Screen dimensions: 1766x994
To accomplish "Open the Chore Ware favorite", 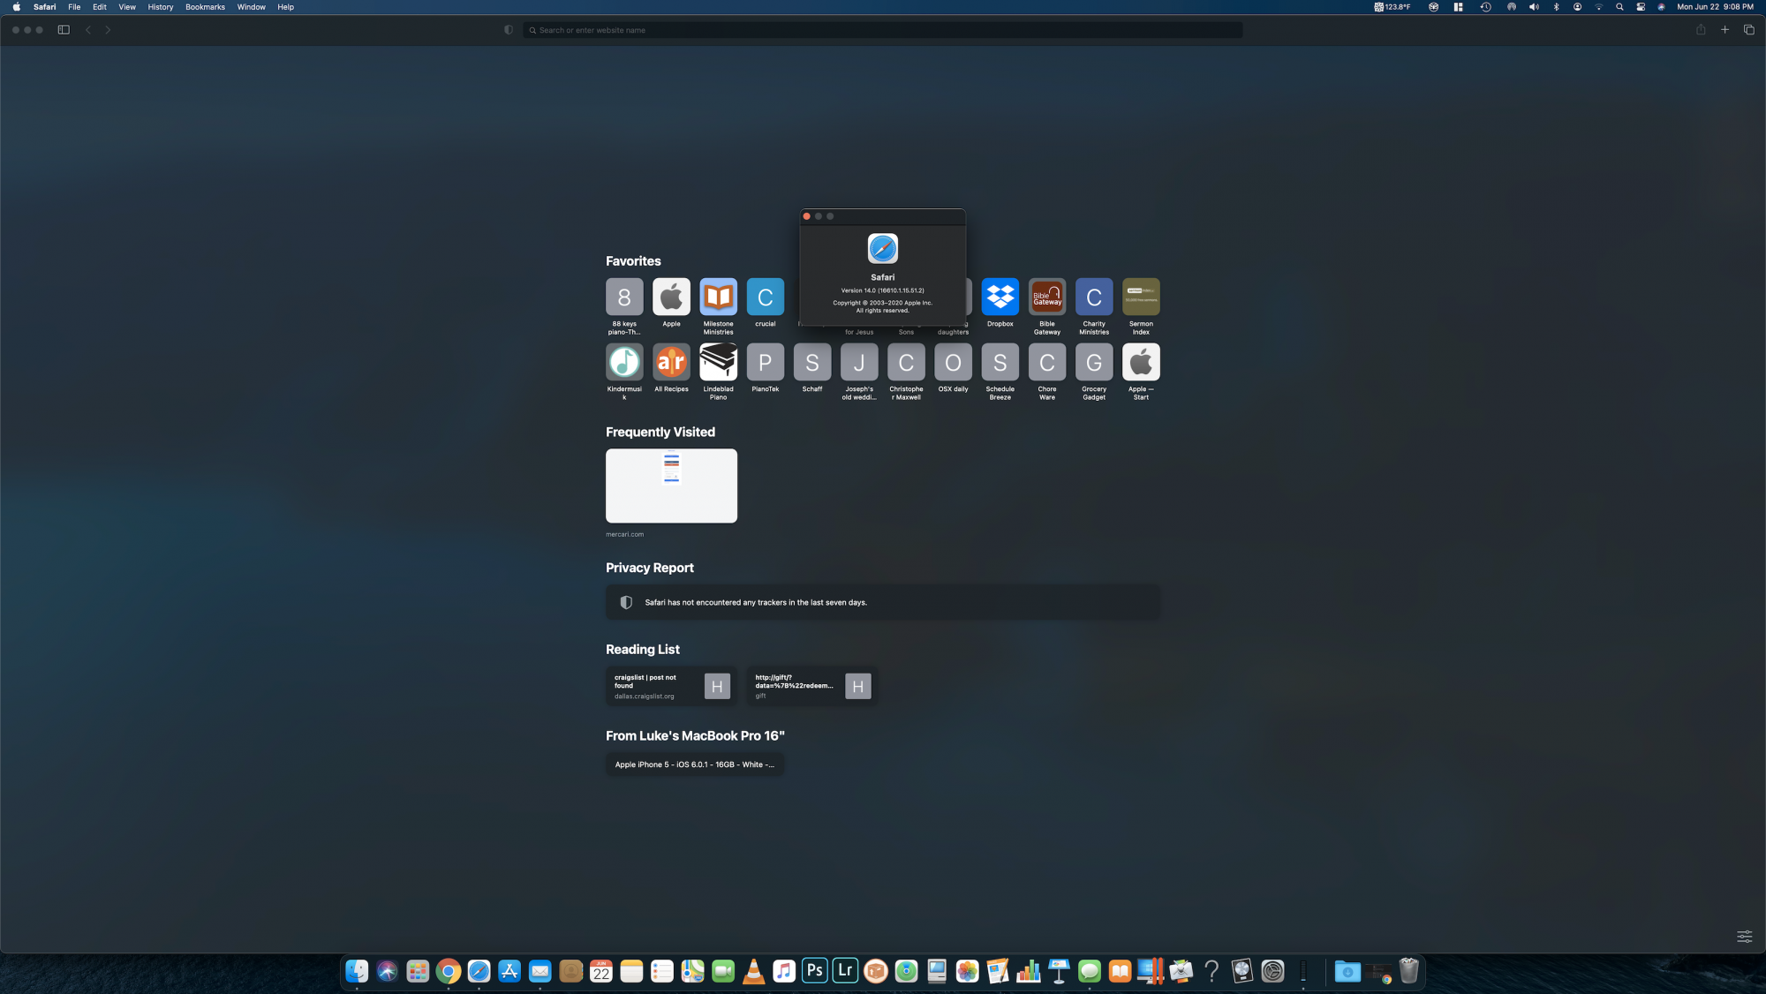I will pyautogui.click(x=1047, y=362).
